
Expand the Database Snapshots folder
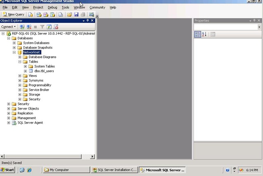pos(14,48)
